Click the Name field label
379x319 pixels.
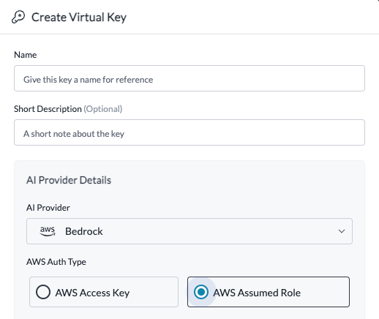(26, 55)
